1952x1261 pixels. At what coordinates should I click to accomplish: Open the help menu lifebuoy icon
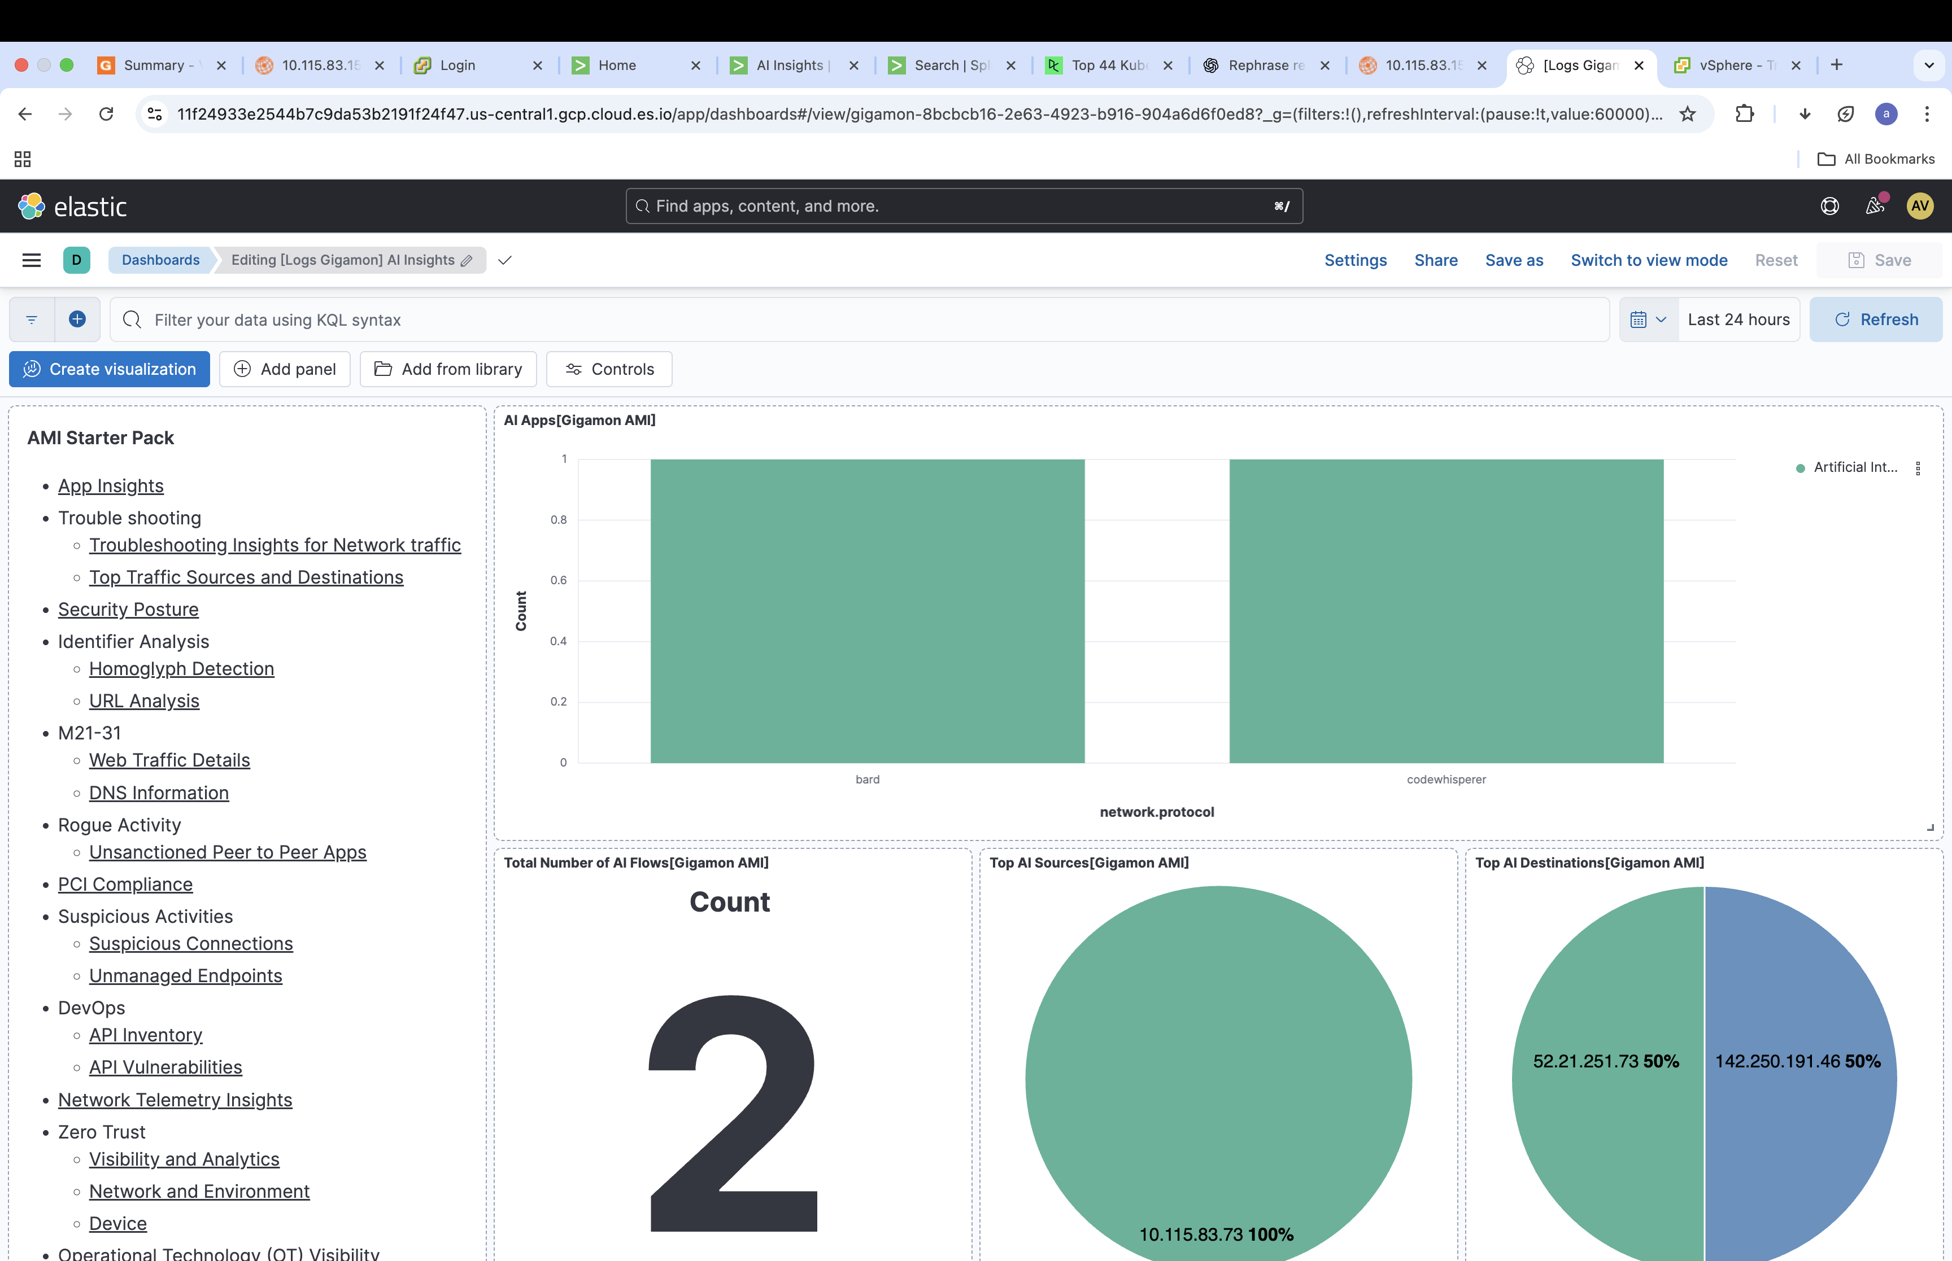(1829, 207)
